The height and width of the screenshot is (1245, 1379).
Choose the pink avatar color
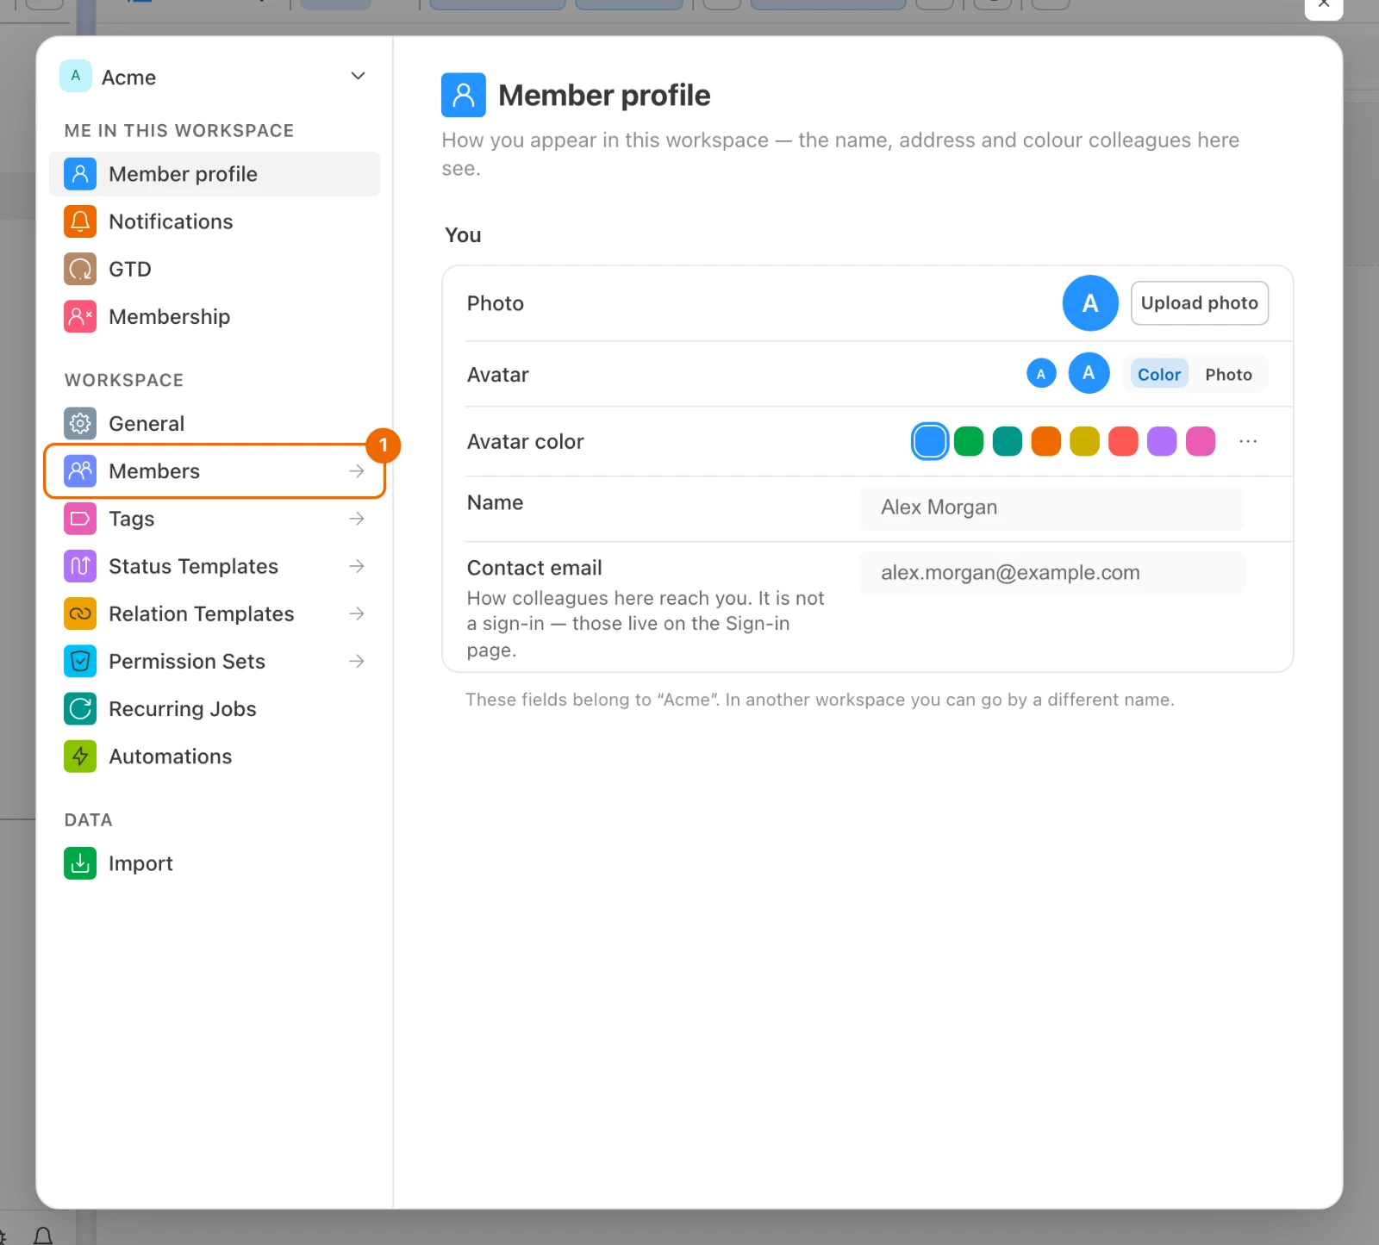(1201, 441)
